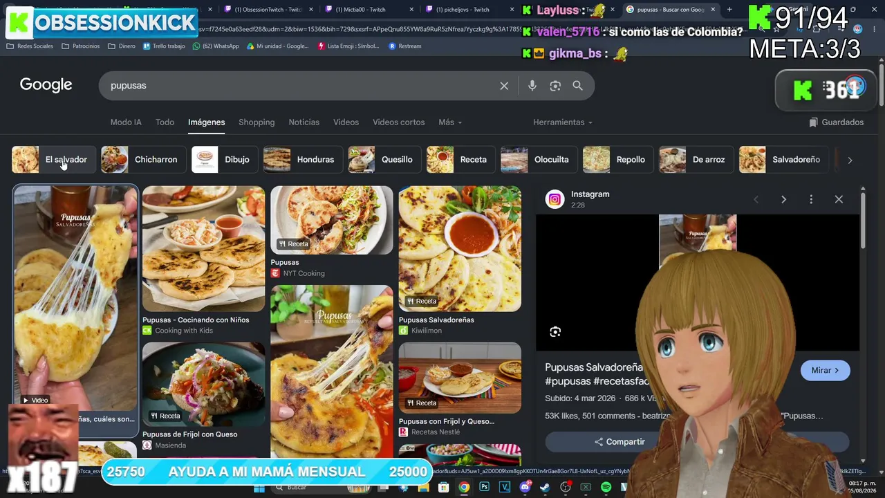The width and height of the screenshot is (885, 498).
Task: Open Discord from the taskbar
Action: (x=525, y=488)
